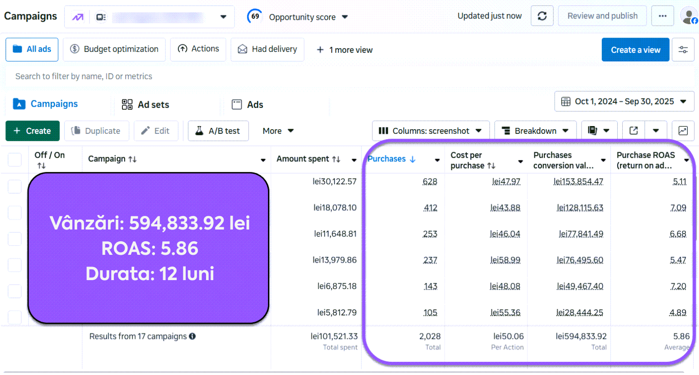
Task: Toggle the select-all campaigns checkbox
Action: [x=14, y=159]
